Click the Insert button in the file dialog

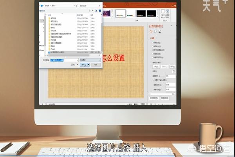click(x=84, y=65)
